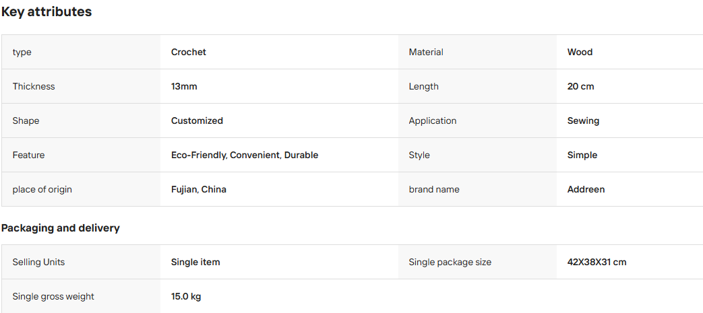703x313 pixels.
Task: Click the 20 cm length value
Action: [580, 86]
